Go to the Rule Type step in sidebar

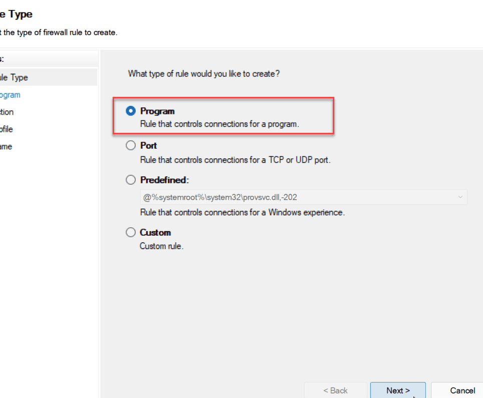(14, 77)
